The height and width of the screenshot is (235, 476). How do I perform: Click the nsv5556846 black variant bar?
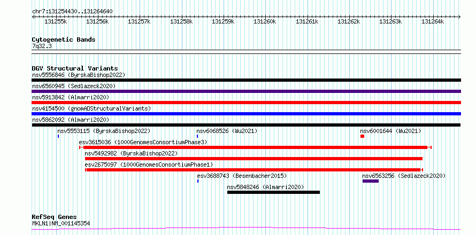(x=246, y=80)
